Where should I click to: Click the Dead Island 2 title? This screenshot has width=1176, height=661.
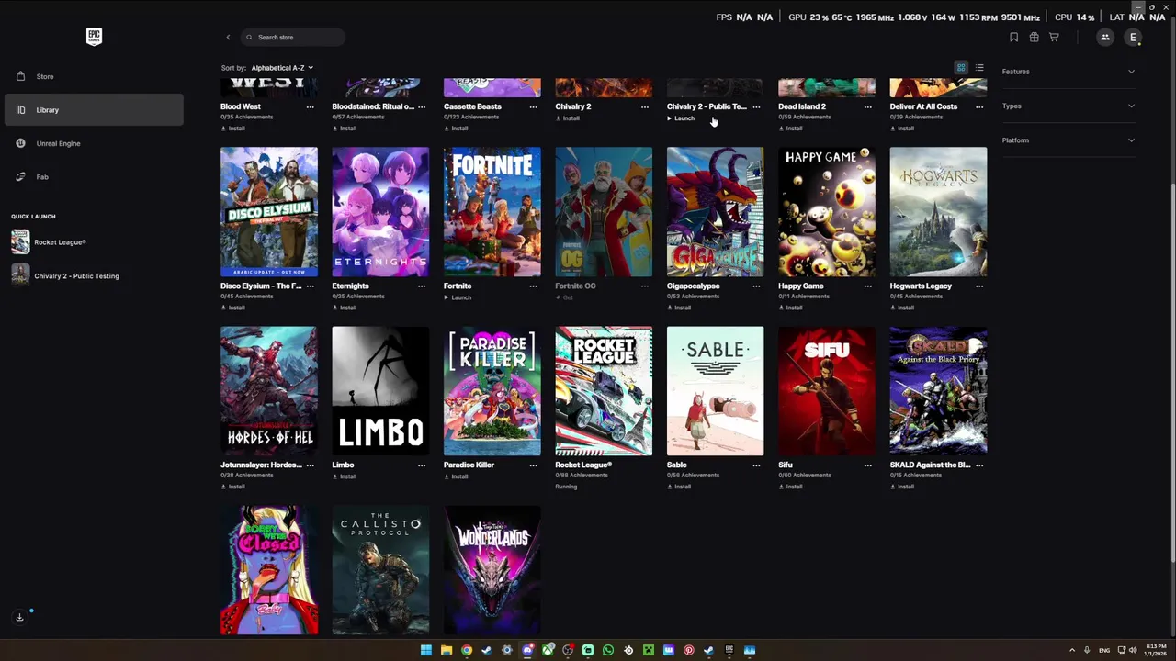[802, 106]
